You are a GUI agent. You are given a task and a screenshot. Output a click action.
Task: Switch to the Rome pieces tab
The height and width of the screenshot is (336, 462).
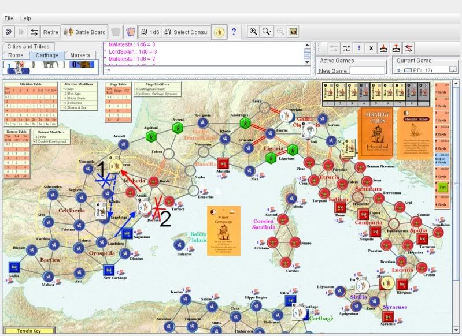click(x=16, y=55)
